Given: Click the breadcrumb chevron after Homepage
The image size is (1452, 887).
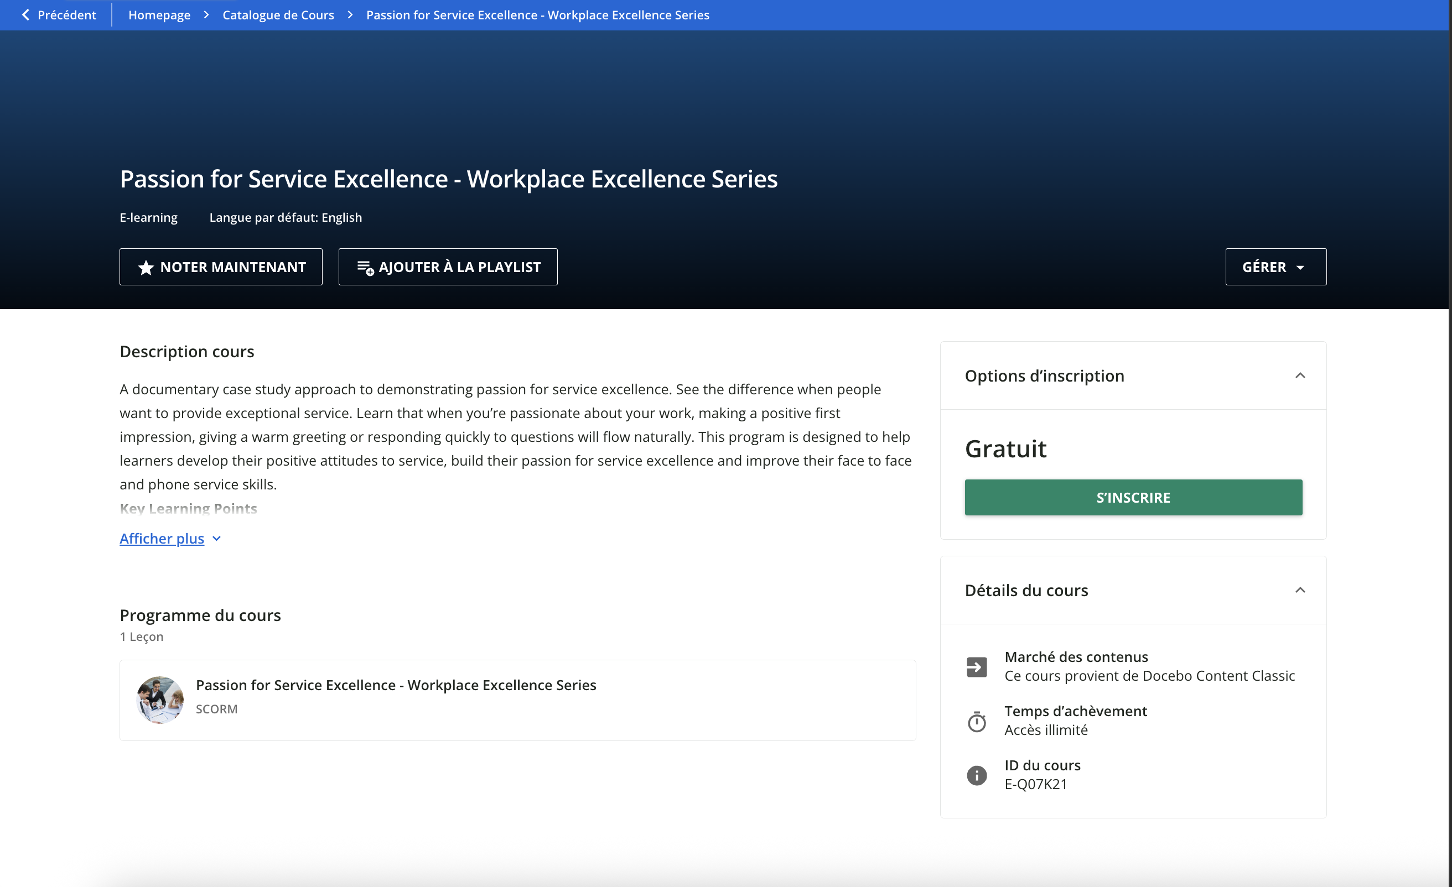Looking at the screenshot, I should (206, 15).
